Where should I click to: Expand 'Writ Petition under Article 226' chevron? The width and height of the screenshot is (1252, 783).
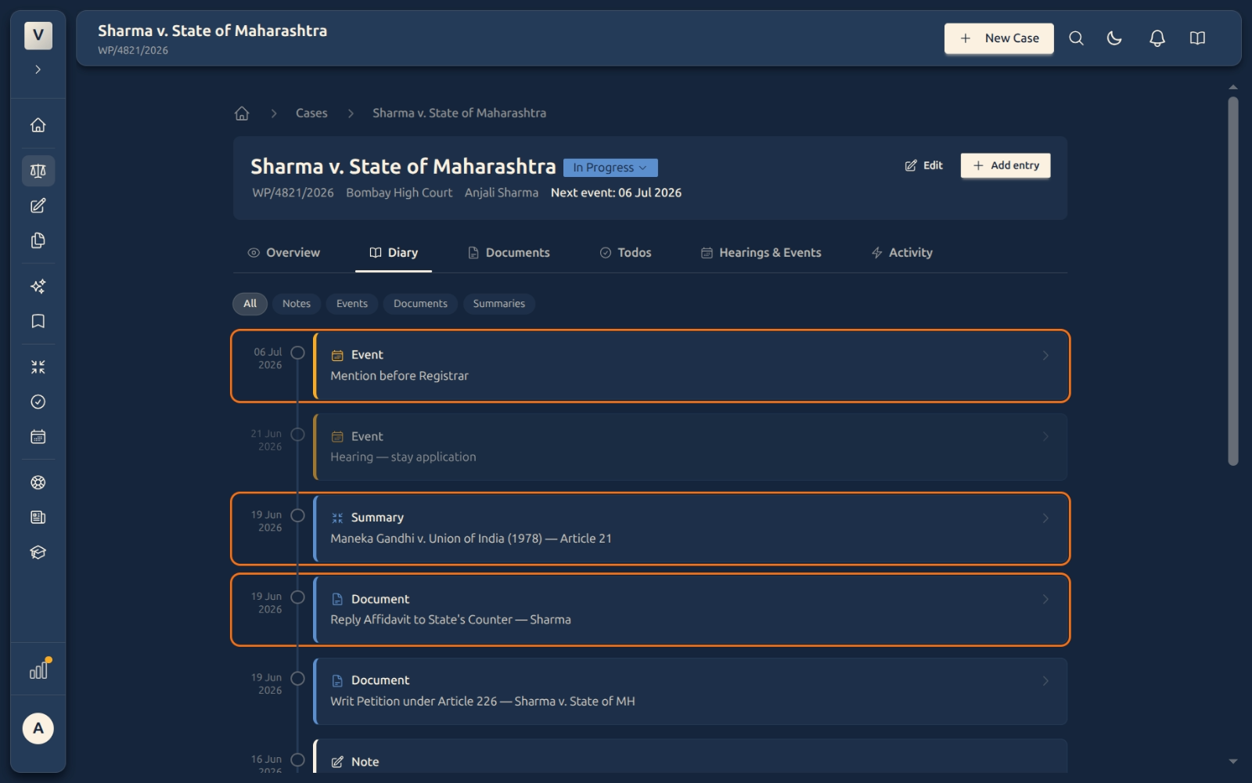(x=1045, y=681)
